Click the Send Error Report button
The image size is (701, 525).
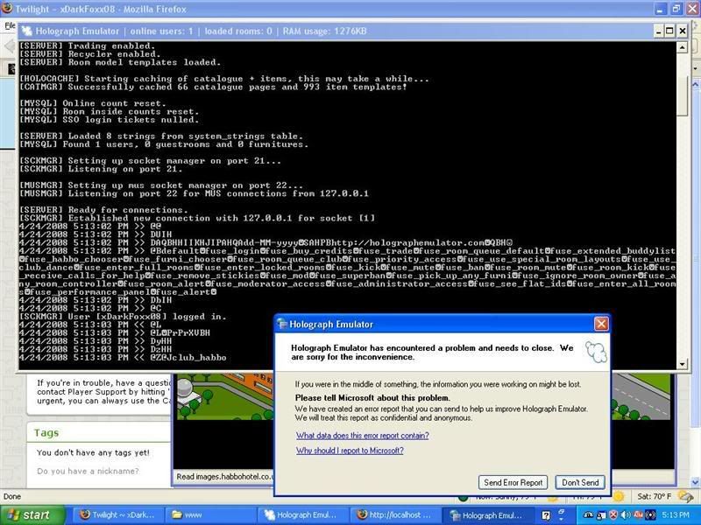[x=514, y=482]
